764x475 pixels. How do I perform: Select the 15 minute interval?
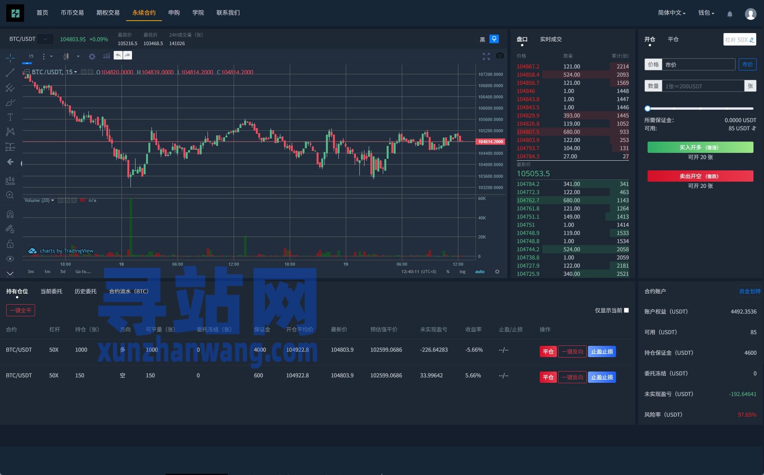(x=31, y=56)
